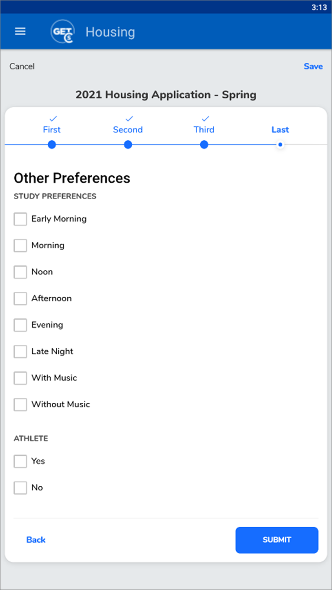332x590 pixels.
Task: Select the Noon checkbox
Action: [20, 272]
